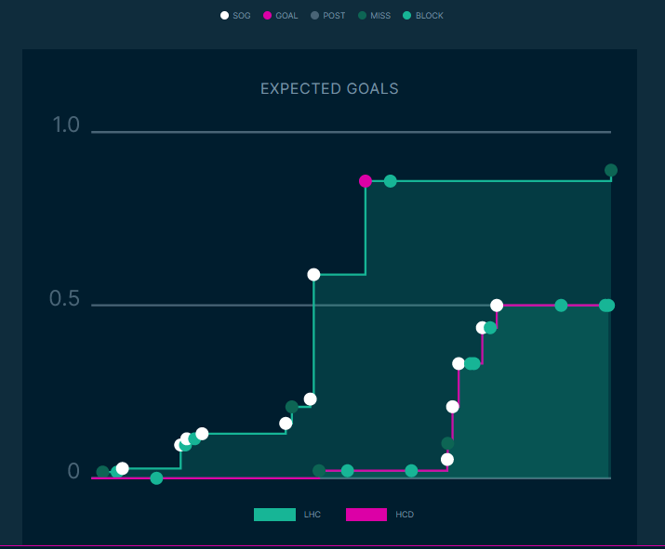Screen dimensions: 665x549
Task: Hide the POST series via the legend
Action: 327,16
